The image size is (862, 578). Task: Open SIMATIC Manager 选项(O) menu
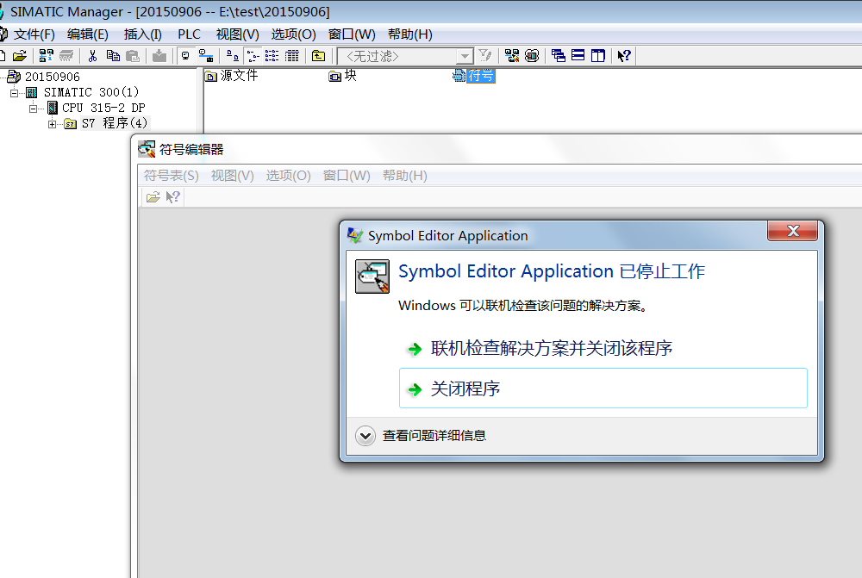coord(294,34)
